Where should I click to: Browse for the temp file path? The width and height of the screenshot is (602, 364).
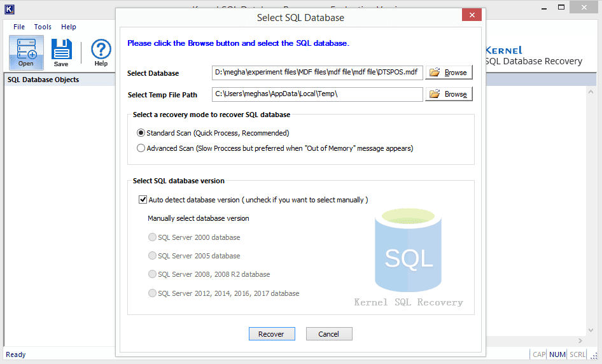pyautogui.click(x=449, y=94)
